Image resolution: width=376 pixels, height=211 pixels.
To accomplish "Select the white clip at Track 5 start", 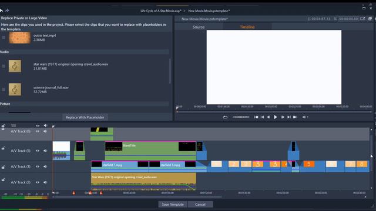I will tap(61, 151).
